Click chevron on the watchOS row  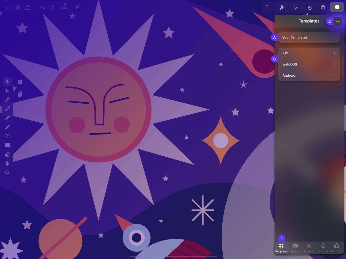pos(334,64)
